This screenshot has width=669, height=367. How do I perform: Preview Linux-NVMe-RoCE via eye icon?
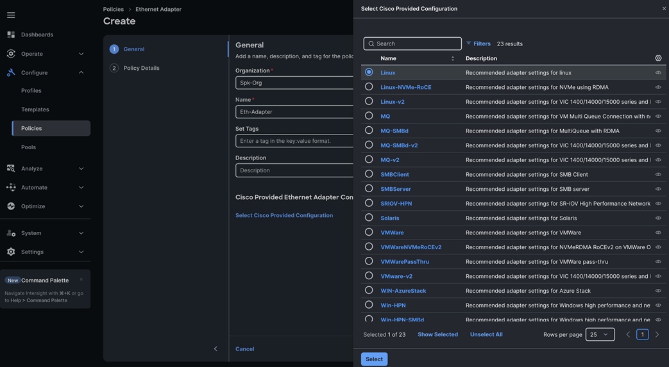(x=658, y=87)
